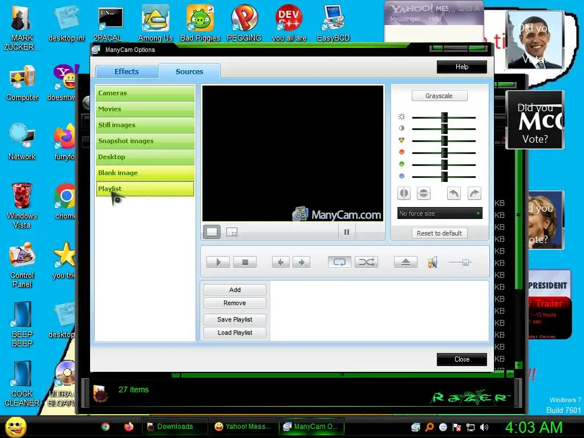Open Control Panel desktop icon
The height and width of the screenshot is (438, 584).
22,265
